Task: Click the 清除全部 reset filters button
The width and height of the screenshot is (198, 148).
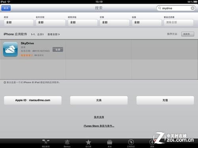Action: (179, 22)
